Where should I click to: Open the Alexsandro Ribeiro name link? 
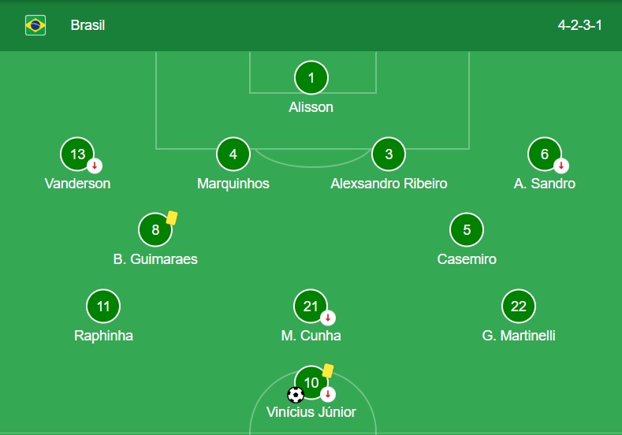(x=389, y=184)
